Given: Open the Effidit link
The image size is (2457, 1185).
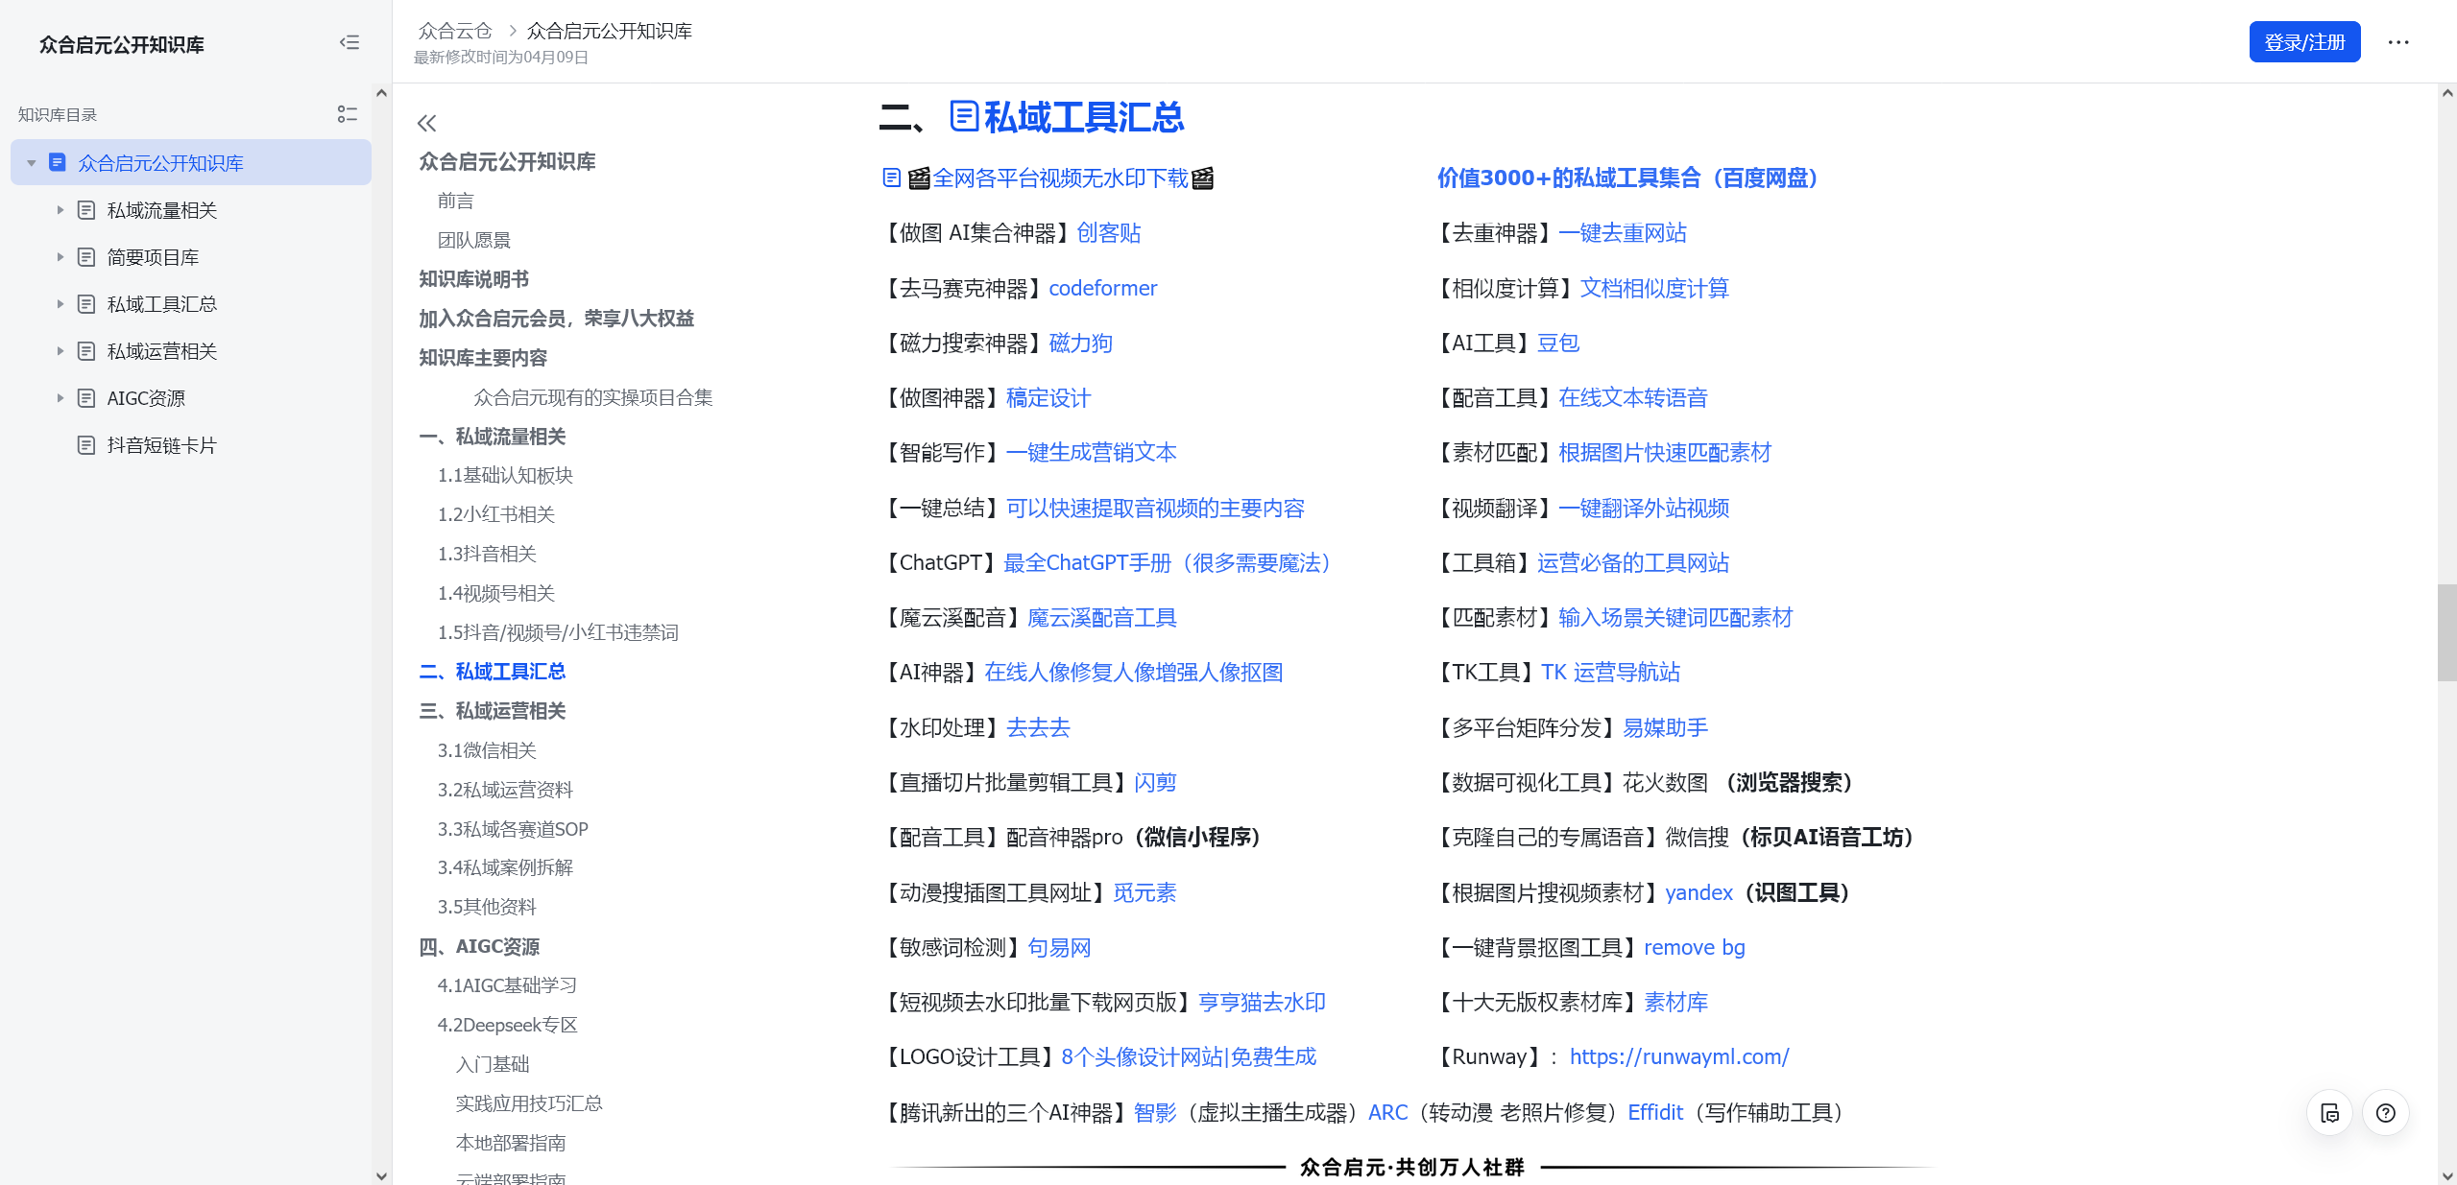Looking at the screenshot, I should point(1655,1112).
